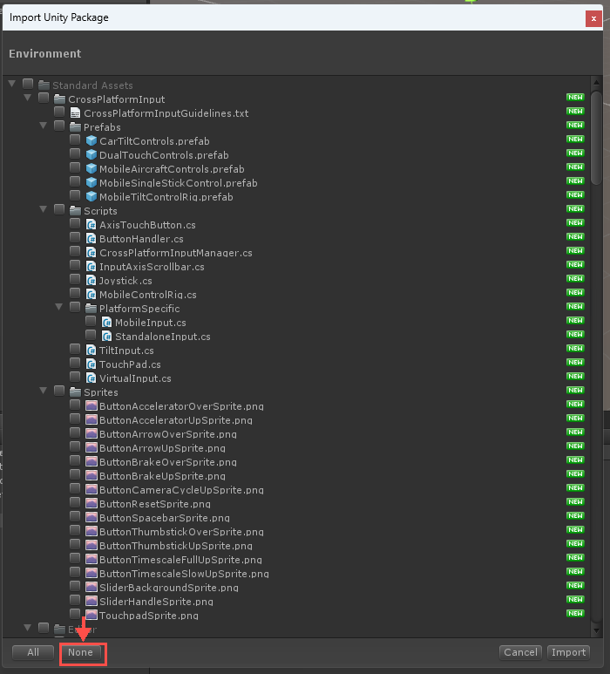Select ButtonCameraCycleUpSprite.png file name
This screenshot has height=674, width=610.
coord(182,490)
